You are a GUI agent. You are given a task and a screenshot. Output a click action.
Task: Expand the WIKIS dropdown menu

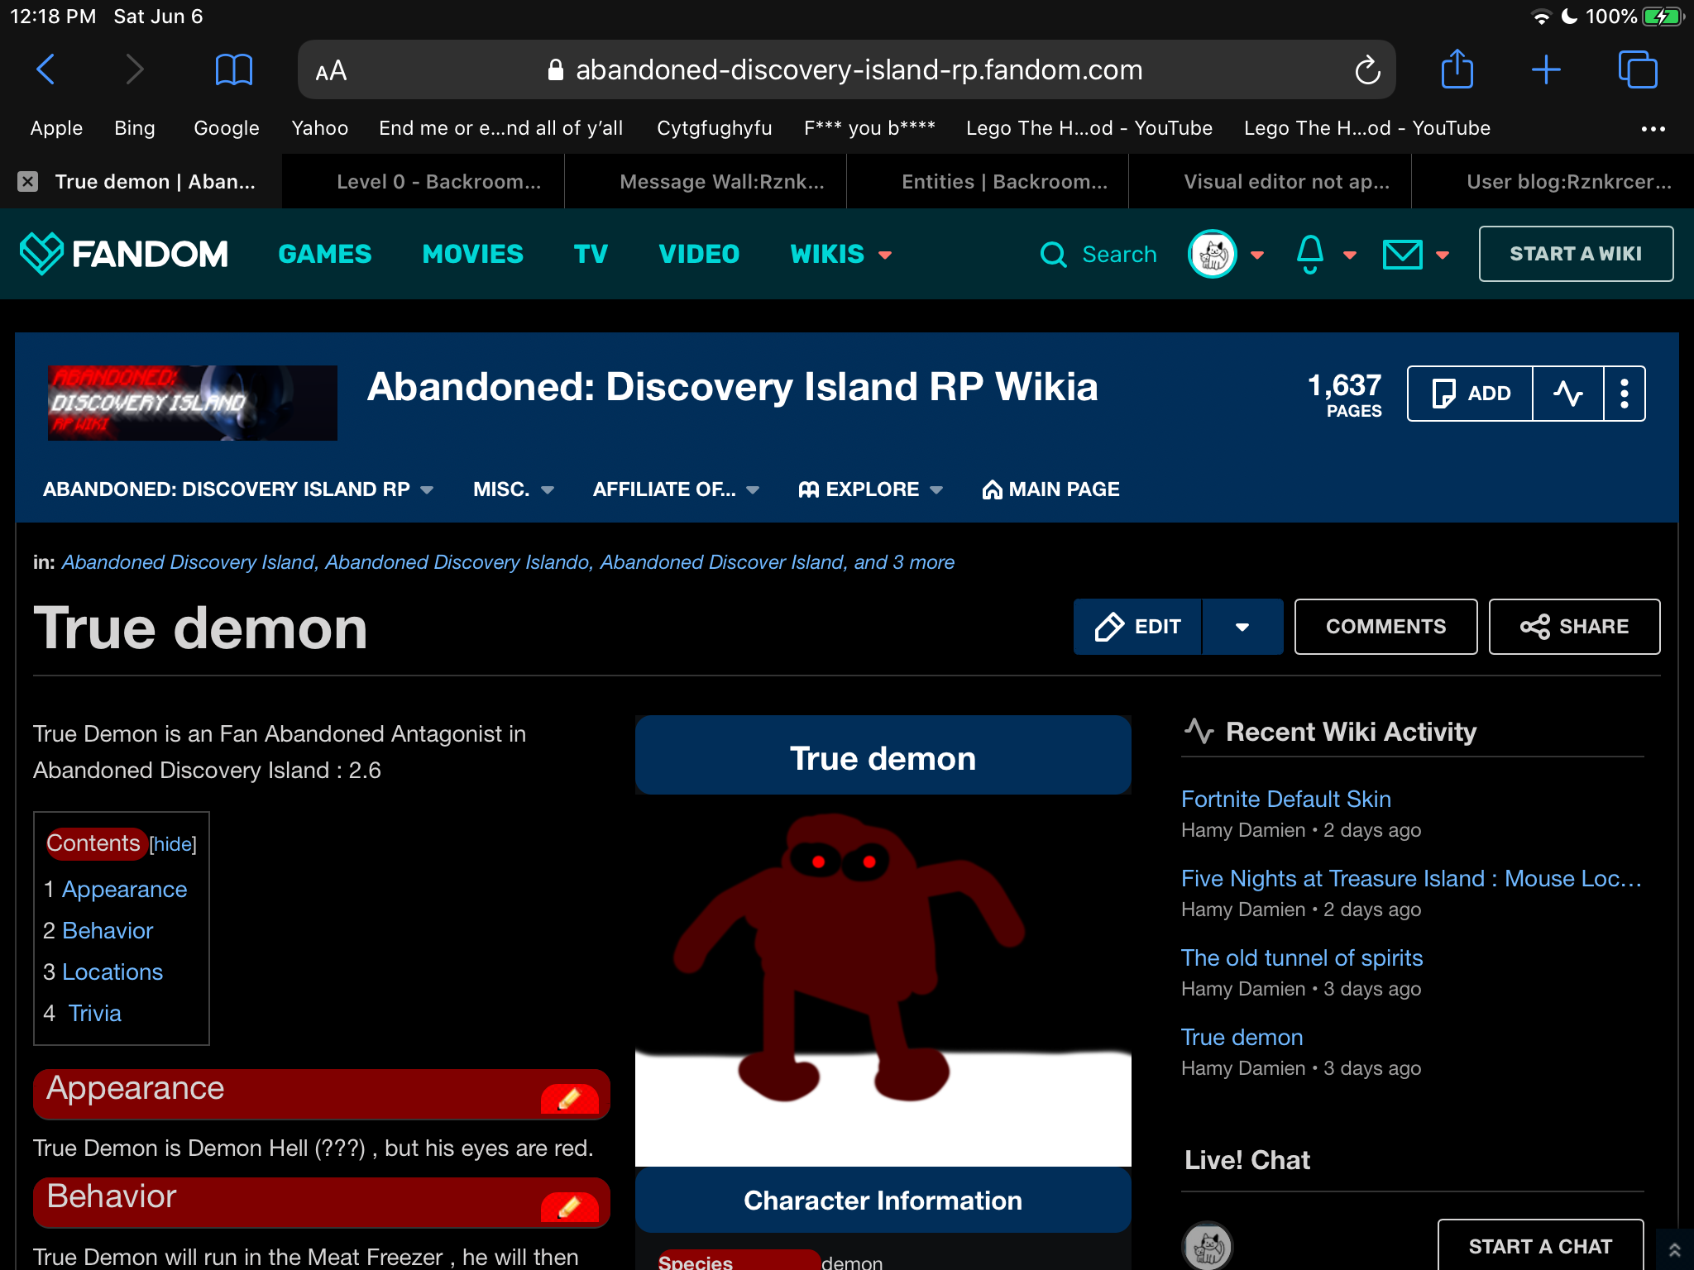point(840,254)
